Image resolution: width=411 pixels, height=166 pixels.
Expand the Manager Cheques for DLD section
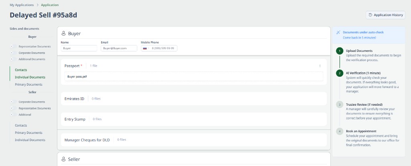pyautogui.click(x=194, y=140)
